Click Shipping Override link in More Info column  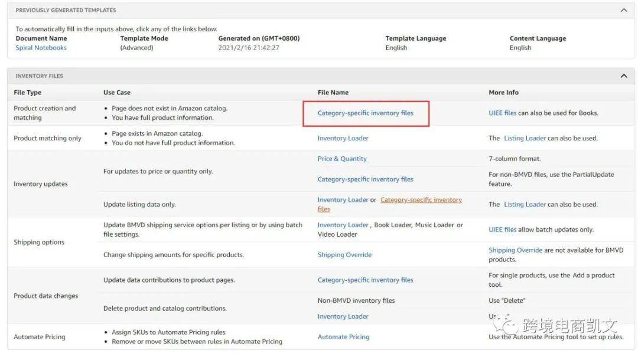(x=515, y=250)
